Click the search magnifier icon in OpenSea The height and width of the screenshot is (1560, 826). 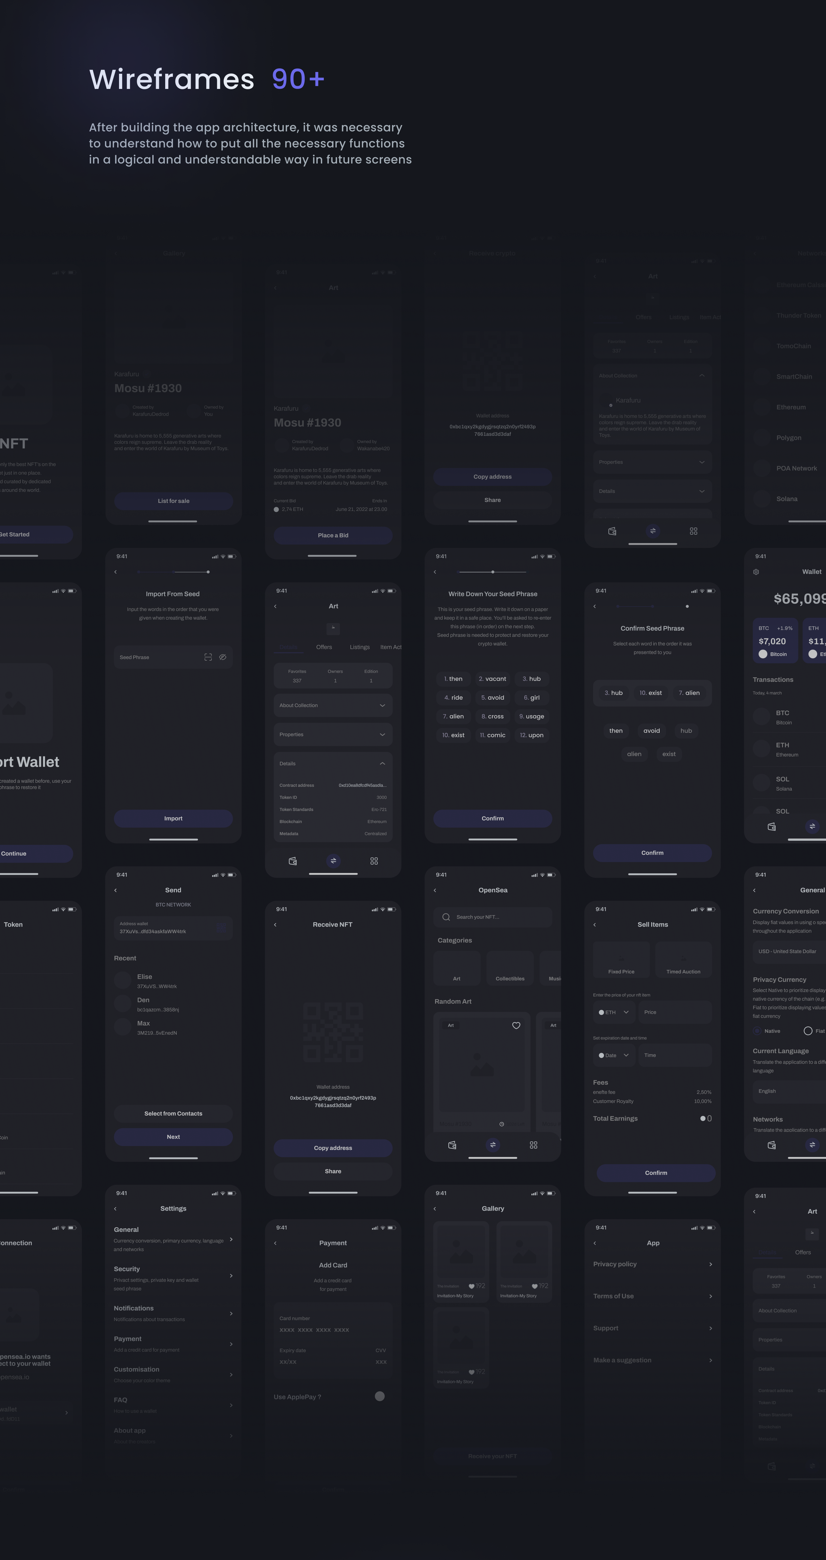(446, 917)
